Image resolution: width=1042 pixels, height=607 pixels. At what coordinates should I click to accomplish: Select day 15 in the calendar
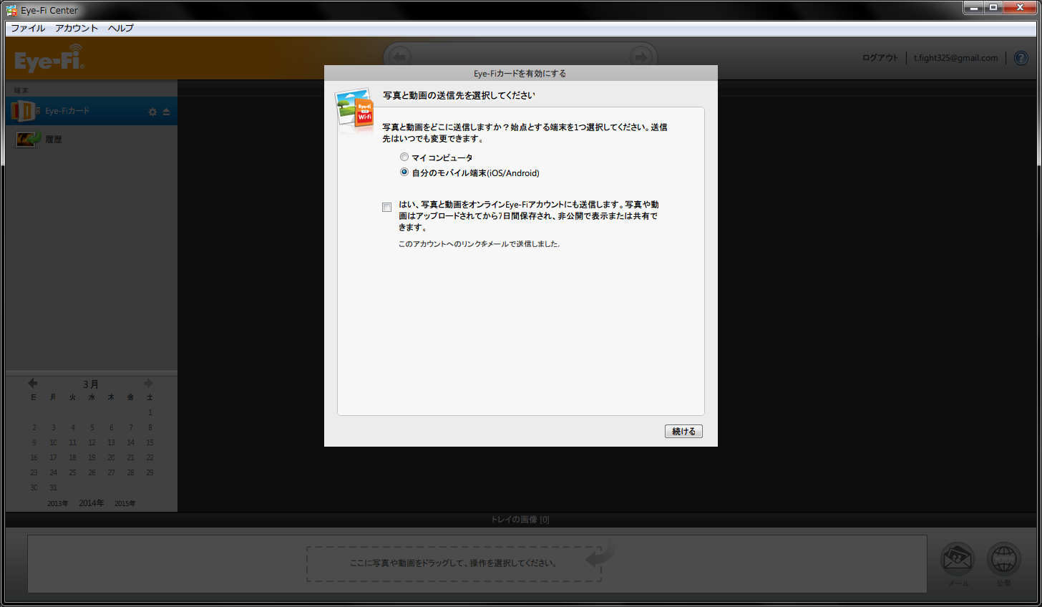[150, 442]
